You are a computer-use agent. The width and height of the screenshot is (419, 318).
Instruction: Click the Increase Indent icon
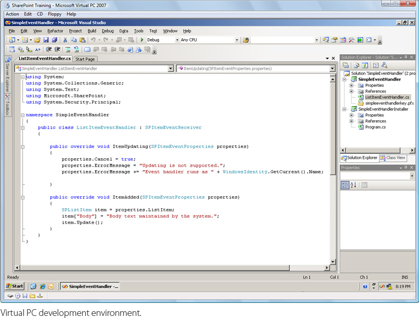pyautogui.click(x=57, y=49)
